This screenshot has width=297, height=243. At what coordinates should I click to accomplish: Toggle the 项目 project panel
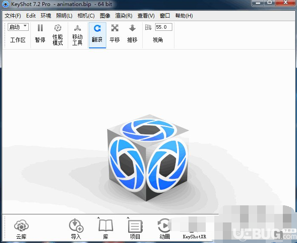[135, 229]
